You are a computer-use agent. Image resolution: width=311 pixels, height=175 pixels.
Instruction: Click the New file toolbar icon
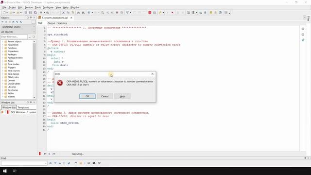(x=4, y=13)
